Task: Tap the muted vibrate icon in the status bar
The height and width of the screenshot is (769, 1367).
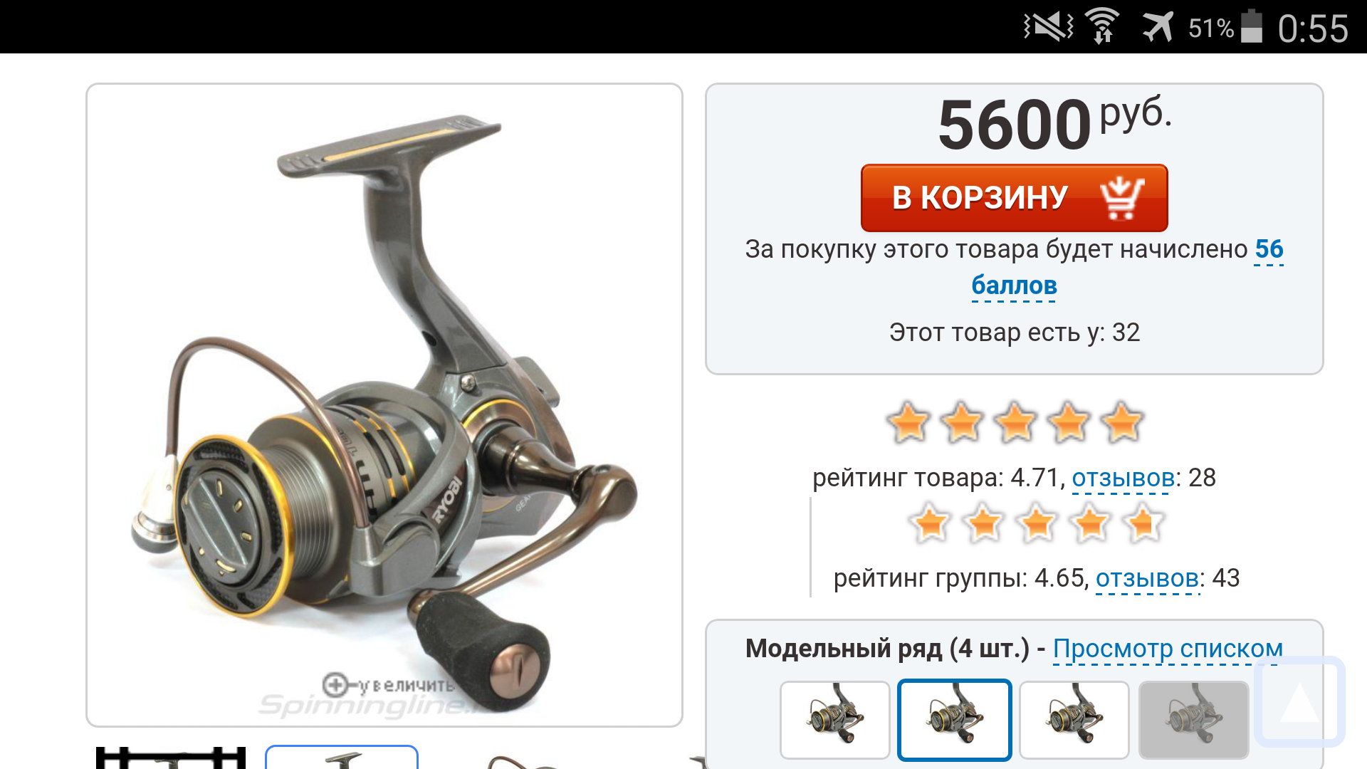Action: pos(1048,27)
